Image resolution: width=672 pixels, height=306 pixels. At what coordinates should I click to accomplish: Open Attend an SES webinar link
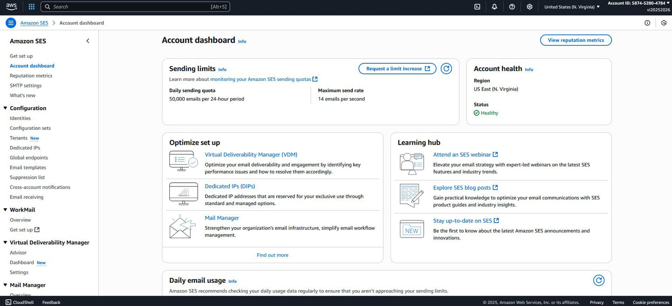(x=466, y=154)
